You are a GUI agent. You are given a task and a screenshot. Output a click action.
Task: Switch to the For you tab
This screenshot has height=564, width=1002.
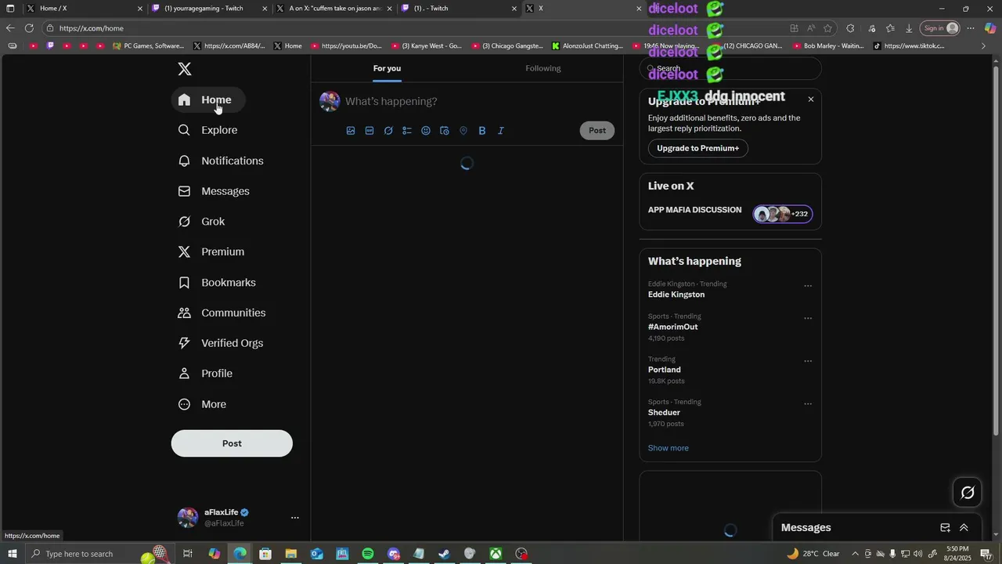[x=387, y=68]
